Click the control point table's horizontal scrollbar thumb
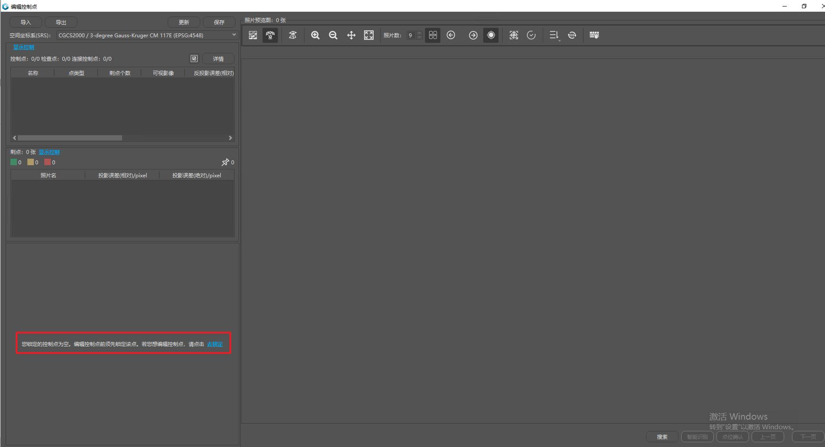The height and width of the screenshot is (447, 825). coord(70,138)
